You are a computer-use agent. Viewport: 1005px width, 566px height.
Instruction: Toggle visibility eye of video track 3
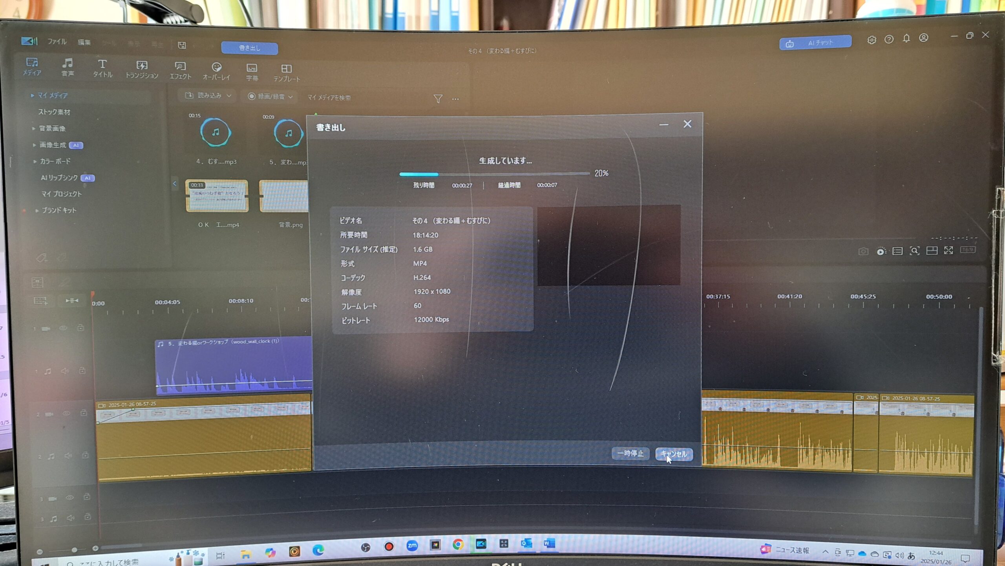pyautogui.click(x=69, y=497)
